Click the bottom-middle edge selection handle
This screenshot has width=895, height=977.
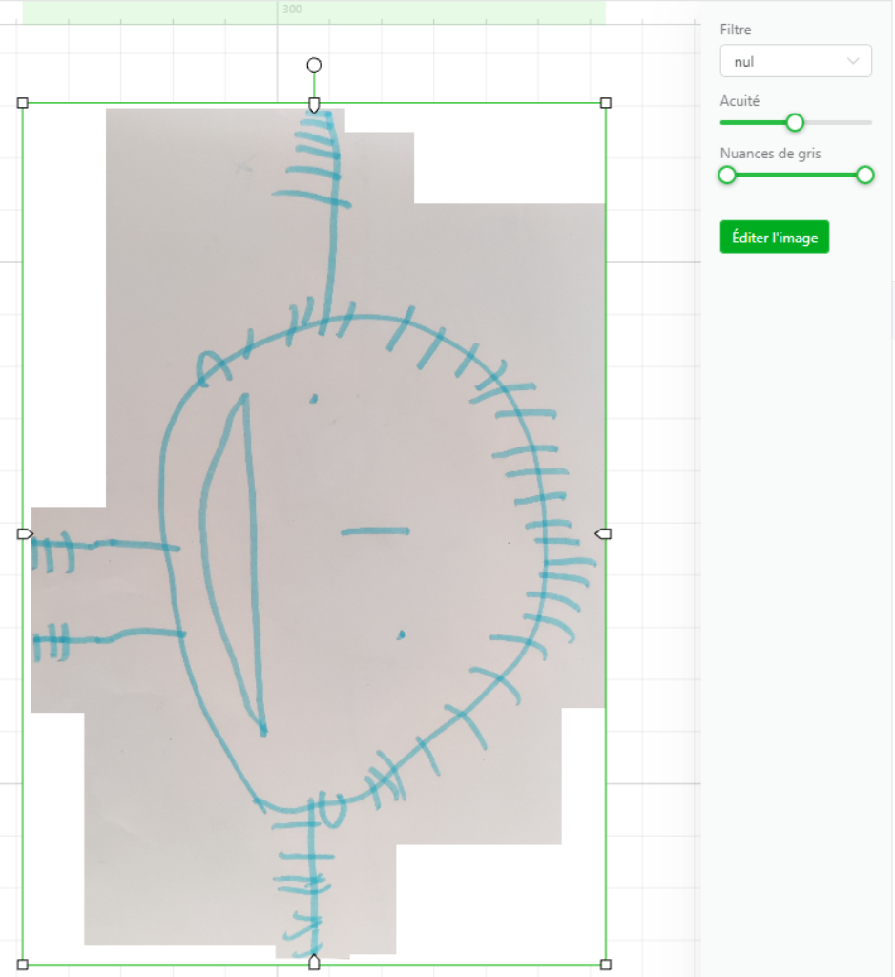click(x=314, y=962)
